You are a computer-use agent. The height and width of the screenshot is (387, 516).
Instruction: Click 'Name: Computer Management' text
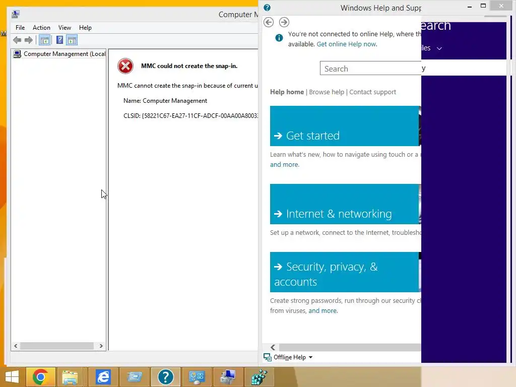(x=165, y=101)
